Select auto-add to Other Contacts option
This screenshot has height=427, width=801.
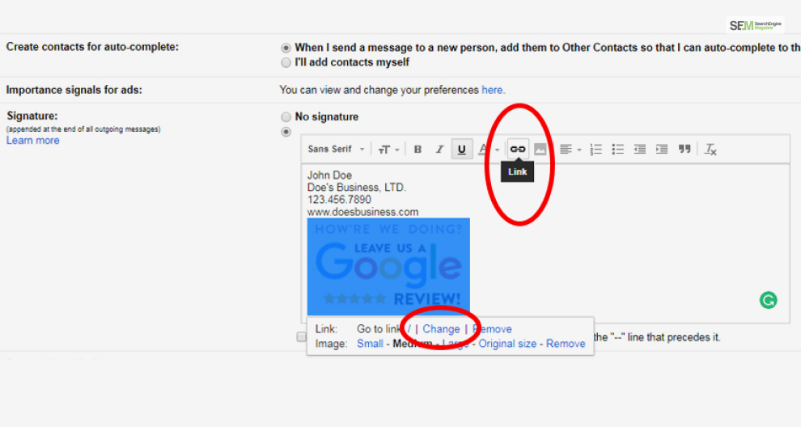(286, 48)
